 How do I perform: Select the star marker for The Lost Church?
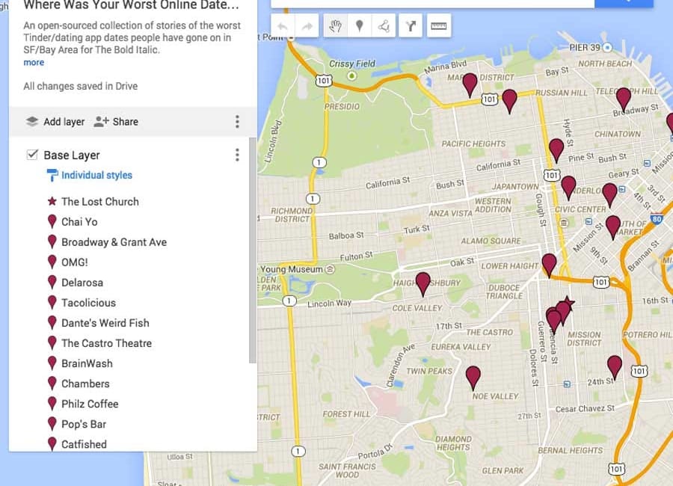tap(52, 200)
